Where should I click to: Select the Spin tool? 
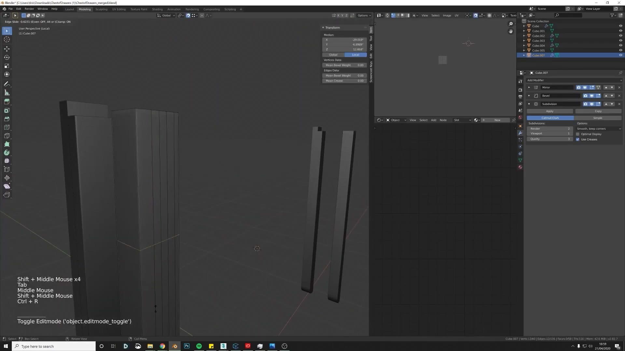[7, 153]
